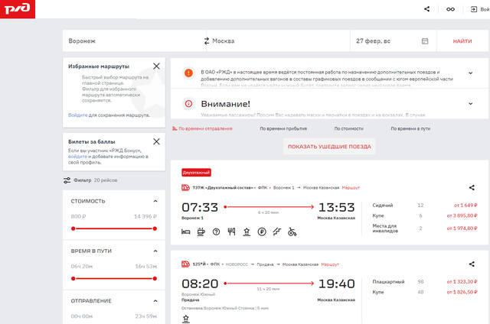The height and width of the screenshot is (324, 490).
Task: Click the maximum price slider handle
Action: click(155, 228)
